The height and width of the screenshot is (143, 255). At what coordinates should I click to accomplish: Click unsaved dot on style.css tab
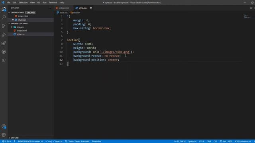pyautogui.click(x=91, y=8)
